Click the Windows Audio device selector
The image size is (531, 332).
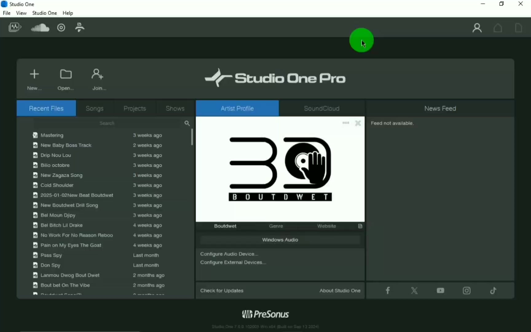(x=280, y=240)
